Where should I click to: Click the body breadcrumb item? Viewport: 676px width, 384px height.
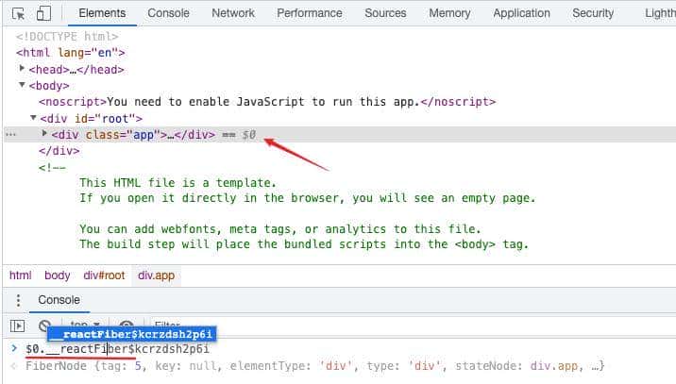[58, 275]
